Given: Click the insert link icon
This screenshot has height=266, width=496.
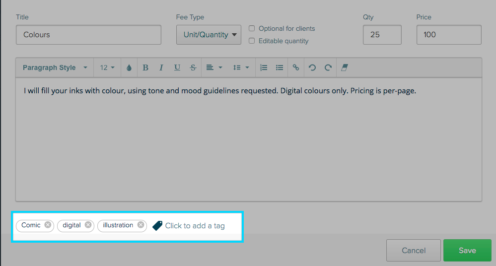Looking at the screenshot, I should (x=296, y=67).
